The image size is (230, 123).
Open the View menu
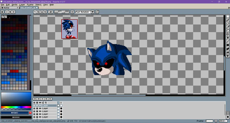click(45, 5)
